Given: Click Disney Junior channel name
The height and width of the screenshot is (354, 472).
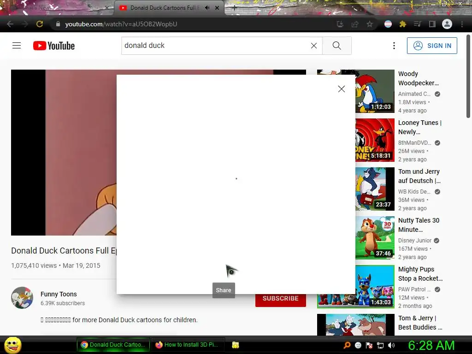Looking at the screenshot, I should tap(415, 241).
